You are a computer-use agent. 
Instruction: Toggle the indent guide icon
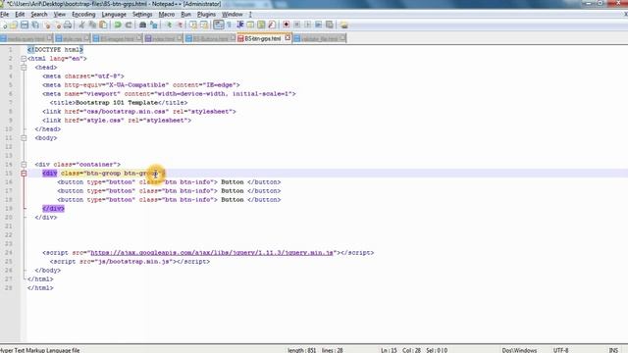pos(240,25)
